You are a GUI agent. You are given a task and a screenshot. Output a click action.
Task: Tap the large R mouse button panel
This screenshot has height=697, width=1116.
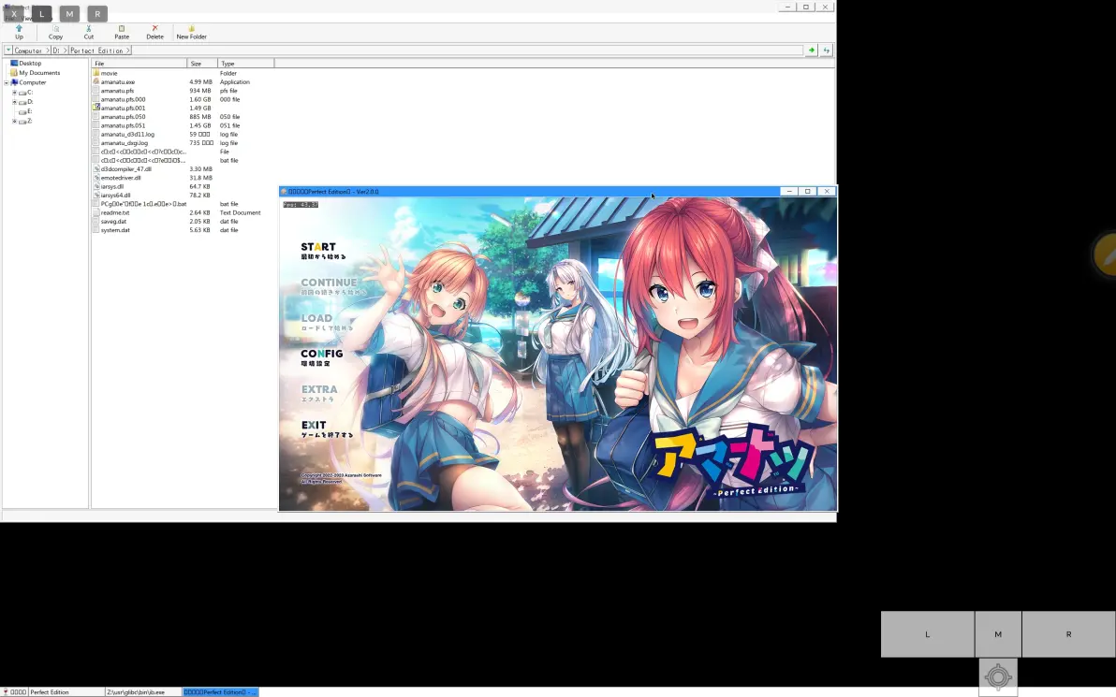(1068, 633)
